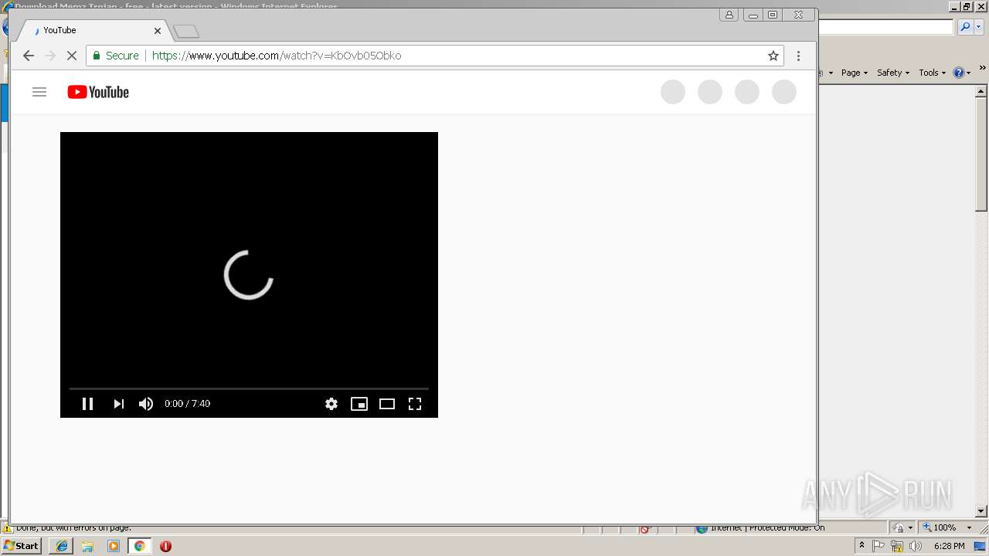Open the video settings gear
Viewport: 989px width, 556px height.
(331, 404)
